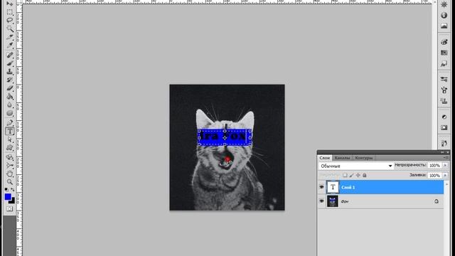The width and height of the screenshot is (455, 256).
Task: Select the History Brush tool
Action: [9, 80]
